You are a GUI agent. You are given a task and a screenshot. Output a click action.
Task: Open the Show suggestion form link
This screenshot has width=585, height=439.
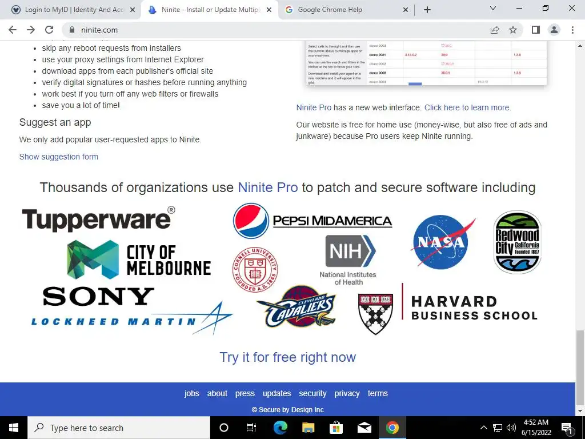point(59,157)
